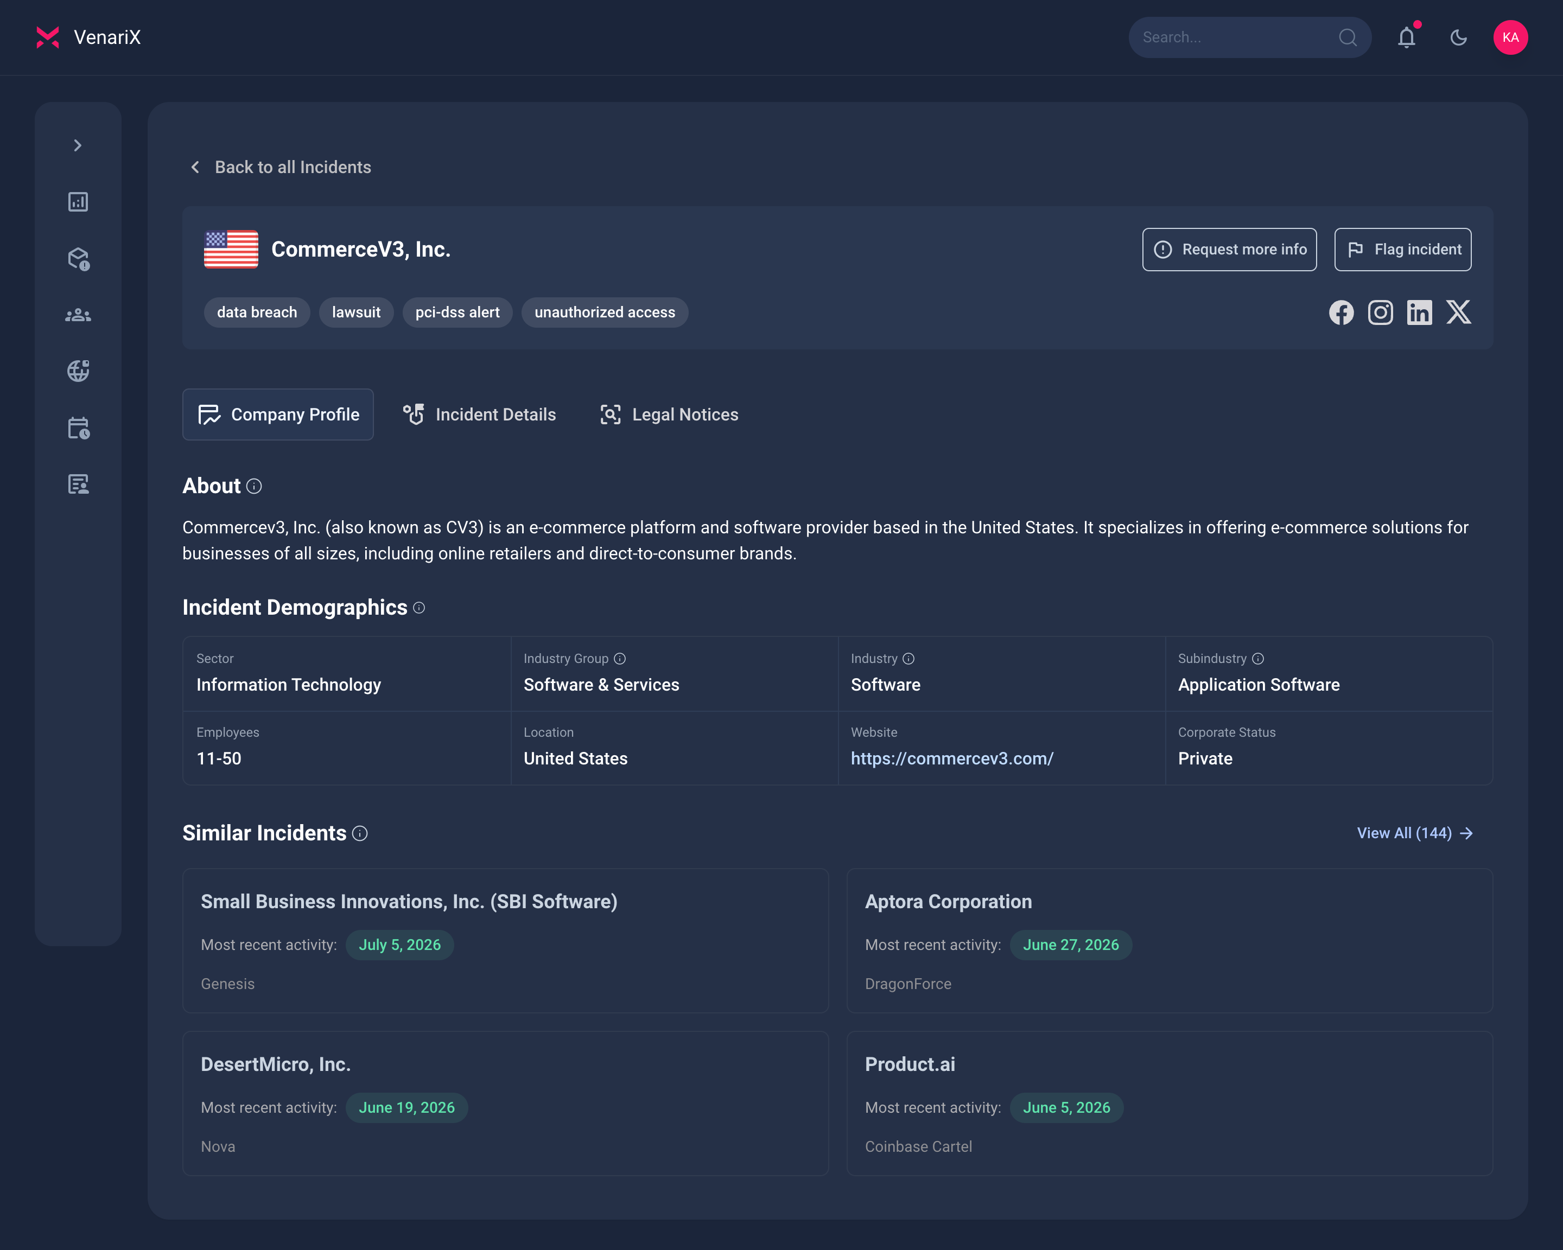Click Request more info button
This screenshot has height=1250, width=1563.
1230,249
